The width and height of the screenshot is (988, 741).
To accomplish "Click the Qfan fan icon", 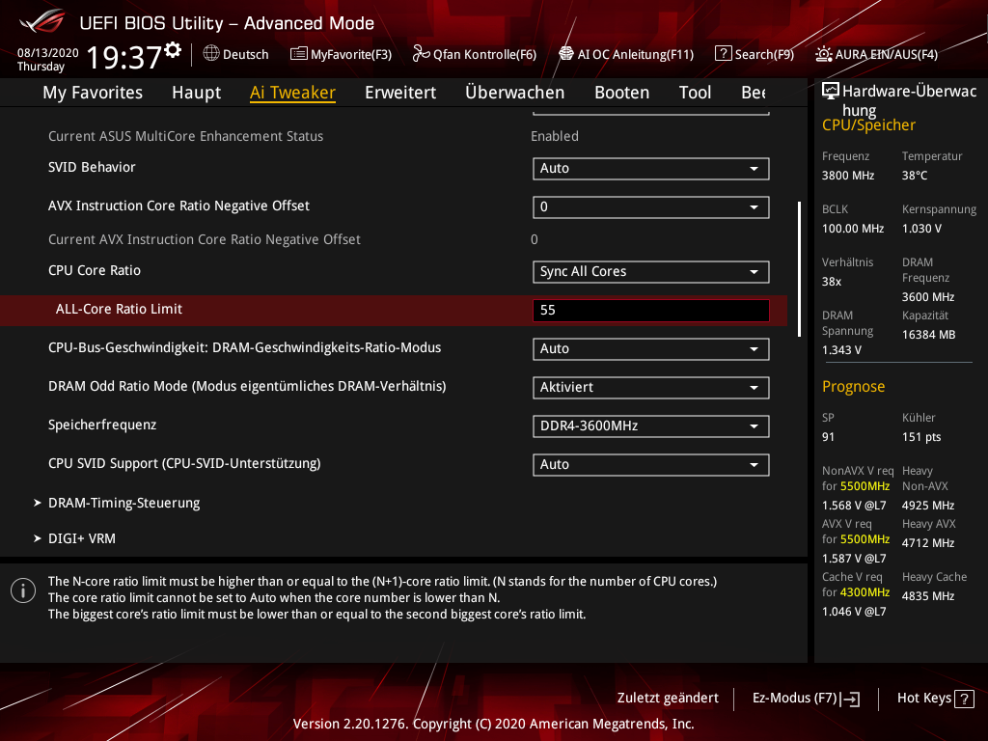I will pyautogui.click(x=421, y=54).
